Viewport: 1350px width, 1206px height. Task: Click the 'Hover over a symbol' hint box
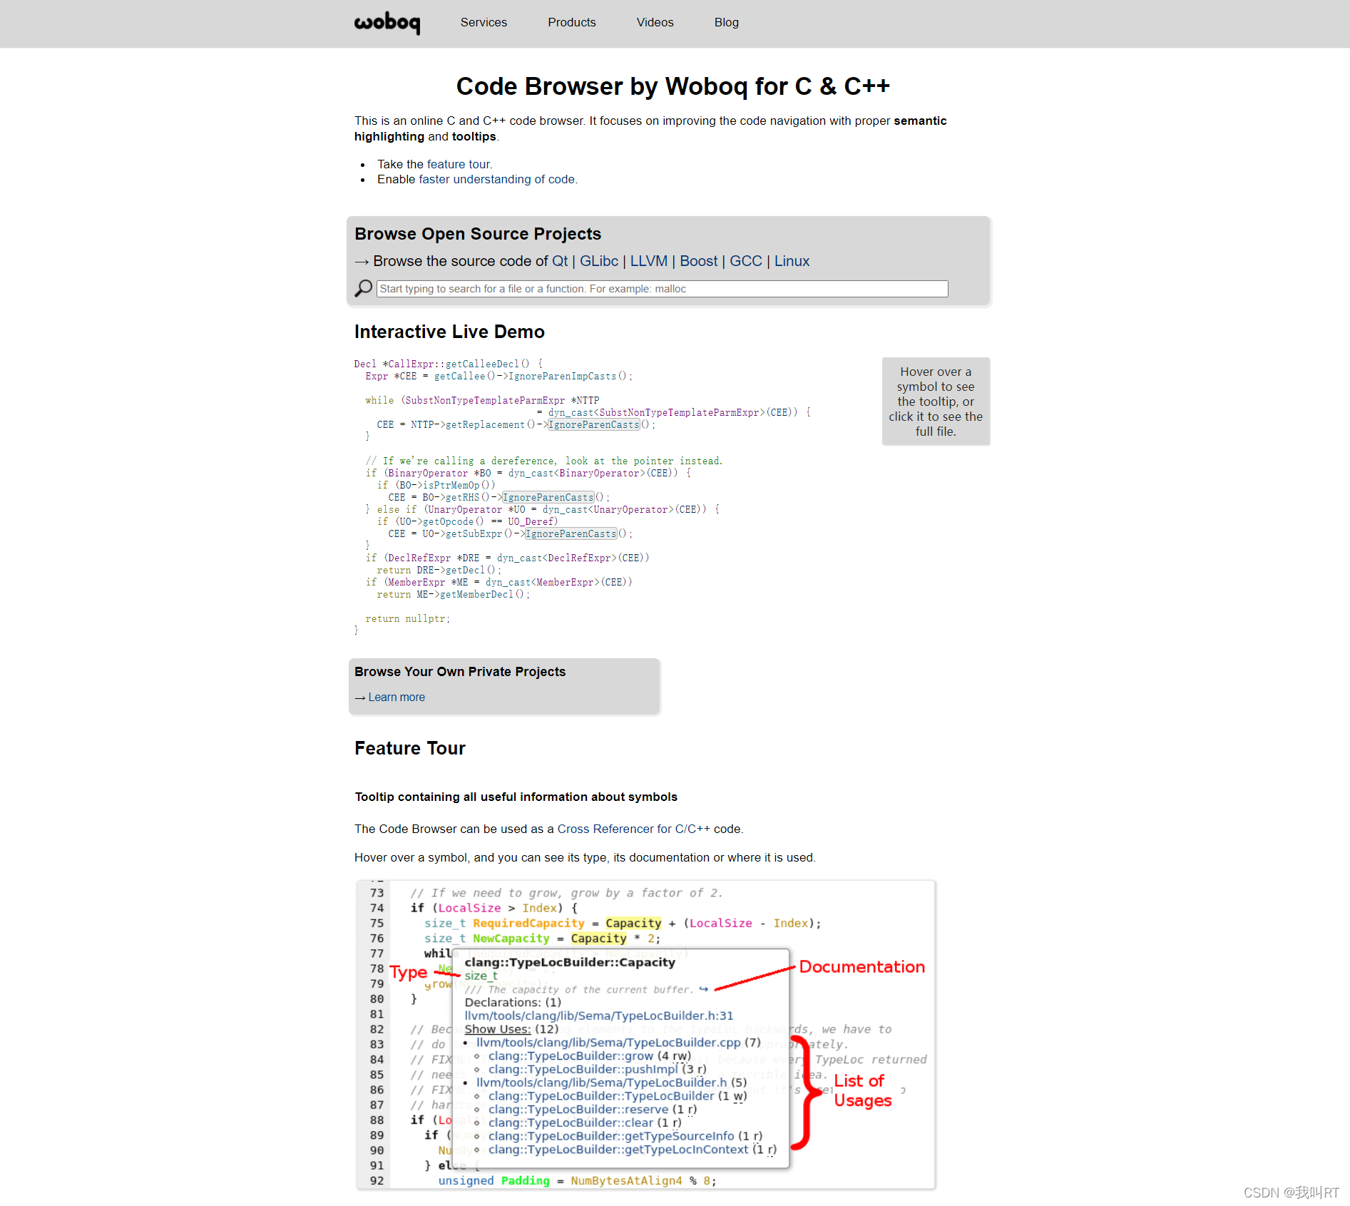click(x=936, y=402)
